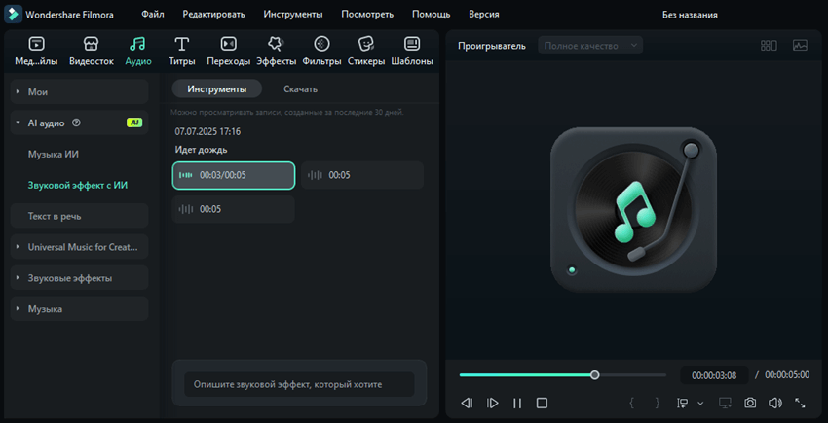Open the volume speaker control
This screenshot has width=828, height=423.
[774, 404]
